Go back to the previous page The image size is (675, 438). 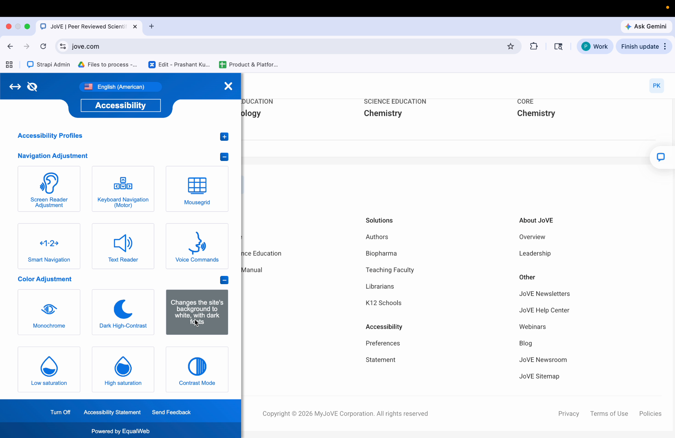click(x=10, y=46)
